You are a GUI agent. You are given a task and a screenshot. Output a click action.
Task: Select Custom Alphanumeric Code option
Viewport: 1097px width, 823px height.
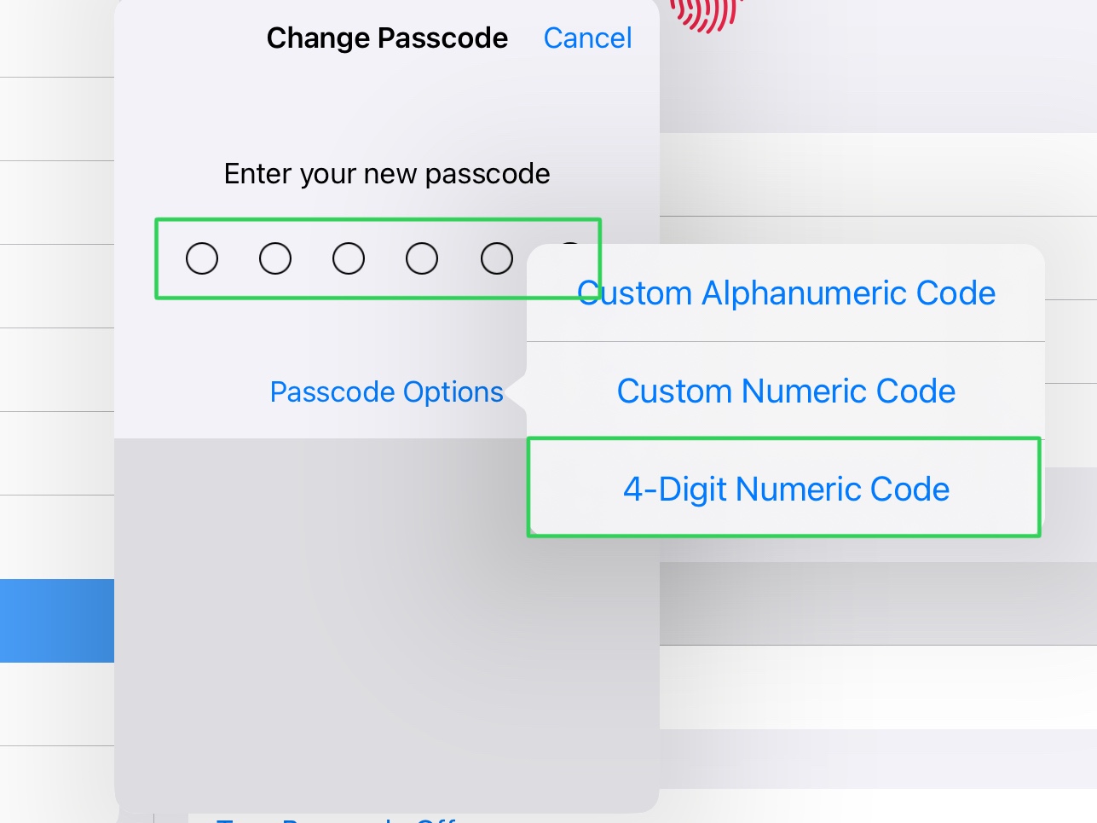(x=785, y=293)
